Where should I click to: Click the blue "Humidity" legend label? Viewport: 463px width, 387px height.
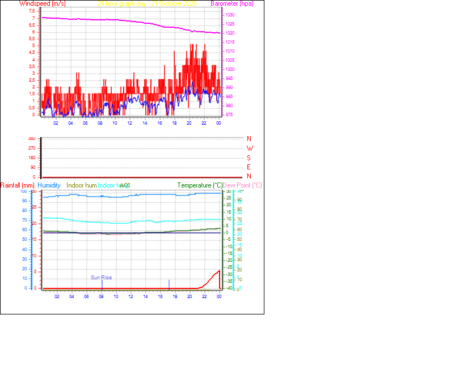49,185
